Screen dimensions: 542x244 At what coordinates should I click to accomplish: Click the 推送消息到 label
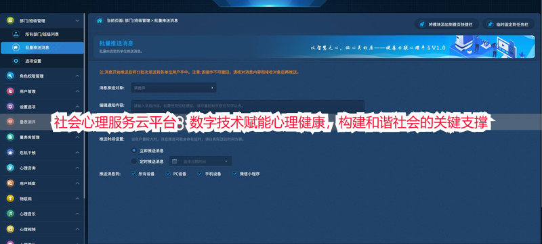point(110,174)
